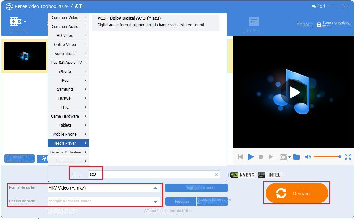Open the snapshot options dropdown arrow

click(290, 157)
